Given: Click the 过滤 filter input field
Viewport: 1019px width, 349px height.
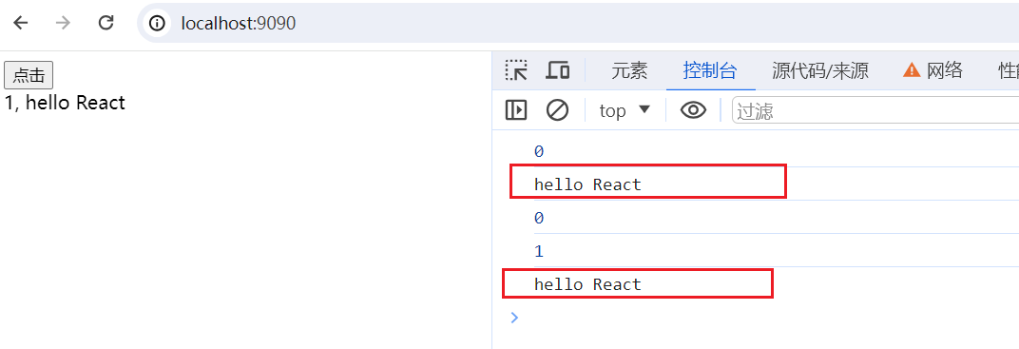Looking at the screenshot, I should 875,110.
